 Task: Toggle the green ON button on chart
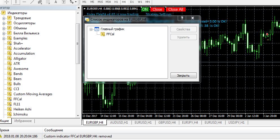click(145, 10)
